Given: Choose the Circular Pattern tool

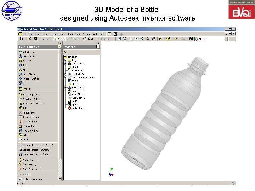Looking at the screenshot, I should pos(34,150).
